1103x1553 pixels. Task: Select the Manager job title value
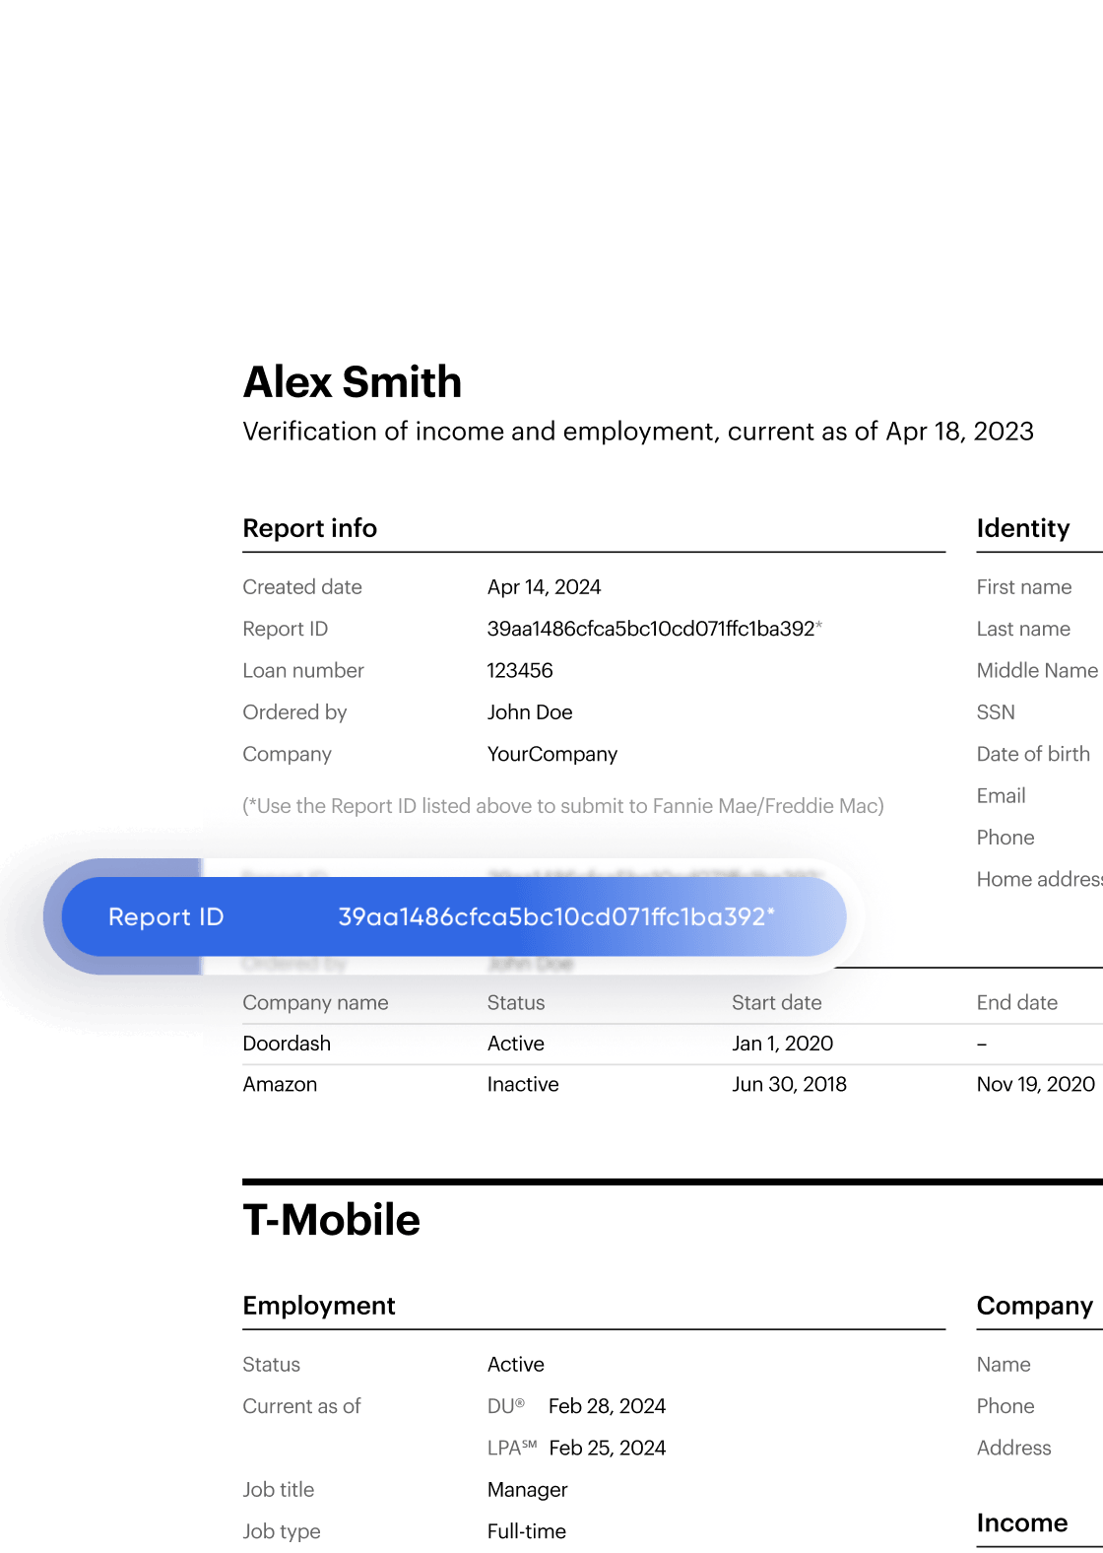[x=528, y=1490]
